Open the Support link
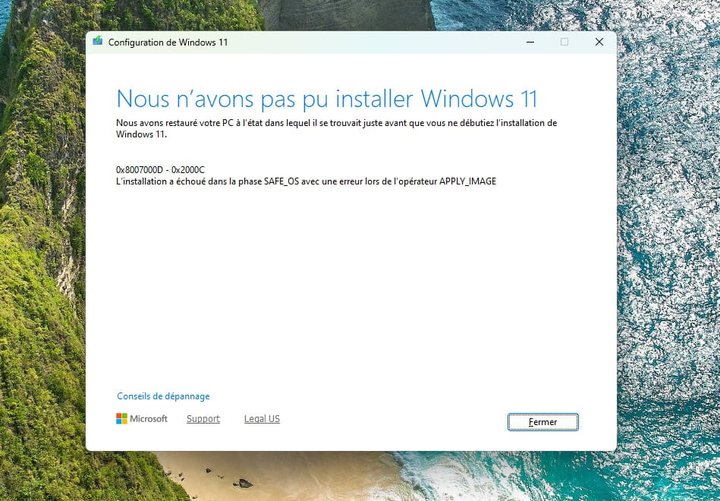 pyautogui.click(x=203, y=419)
